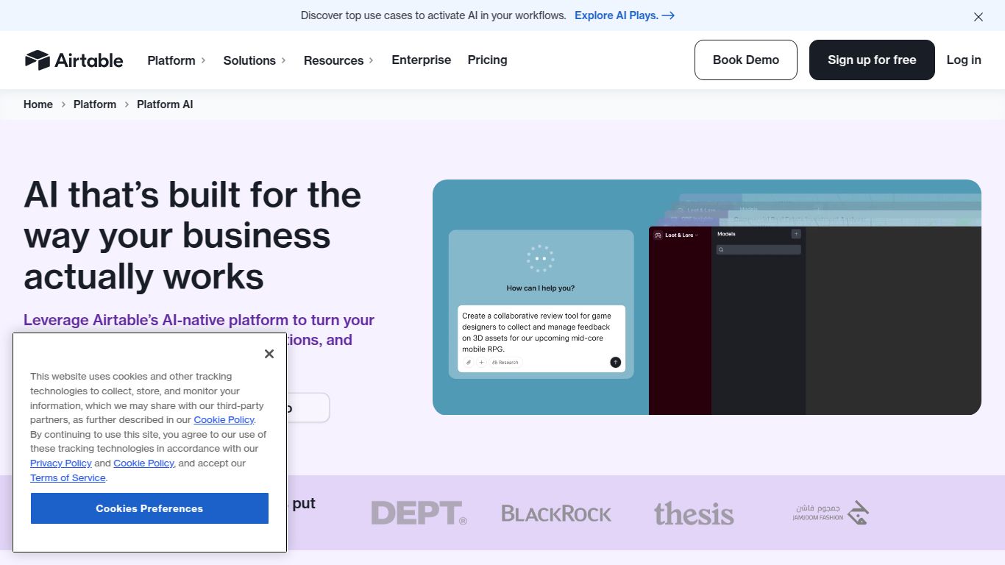Click the Airtable logo in the header
Screen dimensions: 1005x565
click(x=74, y=60)
